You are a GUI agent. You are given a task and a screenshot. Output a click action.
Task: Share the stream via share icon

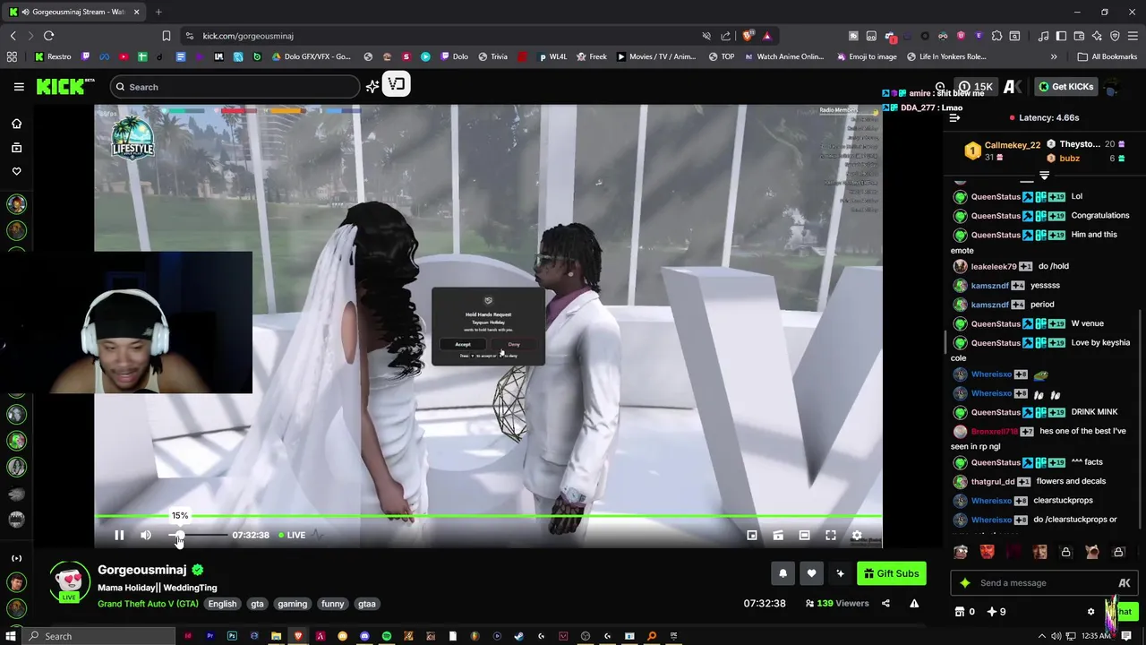[885, 603]
